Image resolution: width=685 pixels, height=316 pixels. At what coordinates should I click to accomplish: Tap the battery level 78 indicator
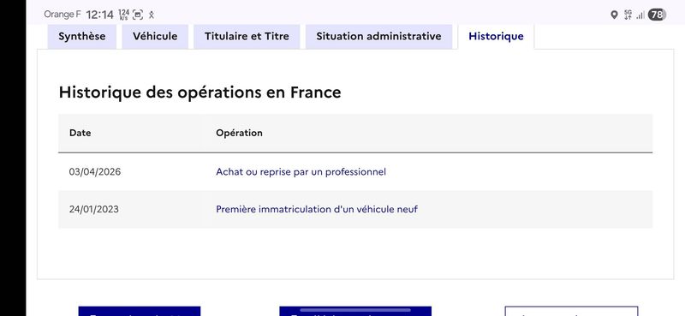coord(657,15)
